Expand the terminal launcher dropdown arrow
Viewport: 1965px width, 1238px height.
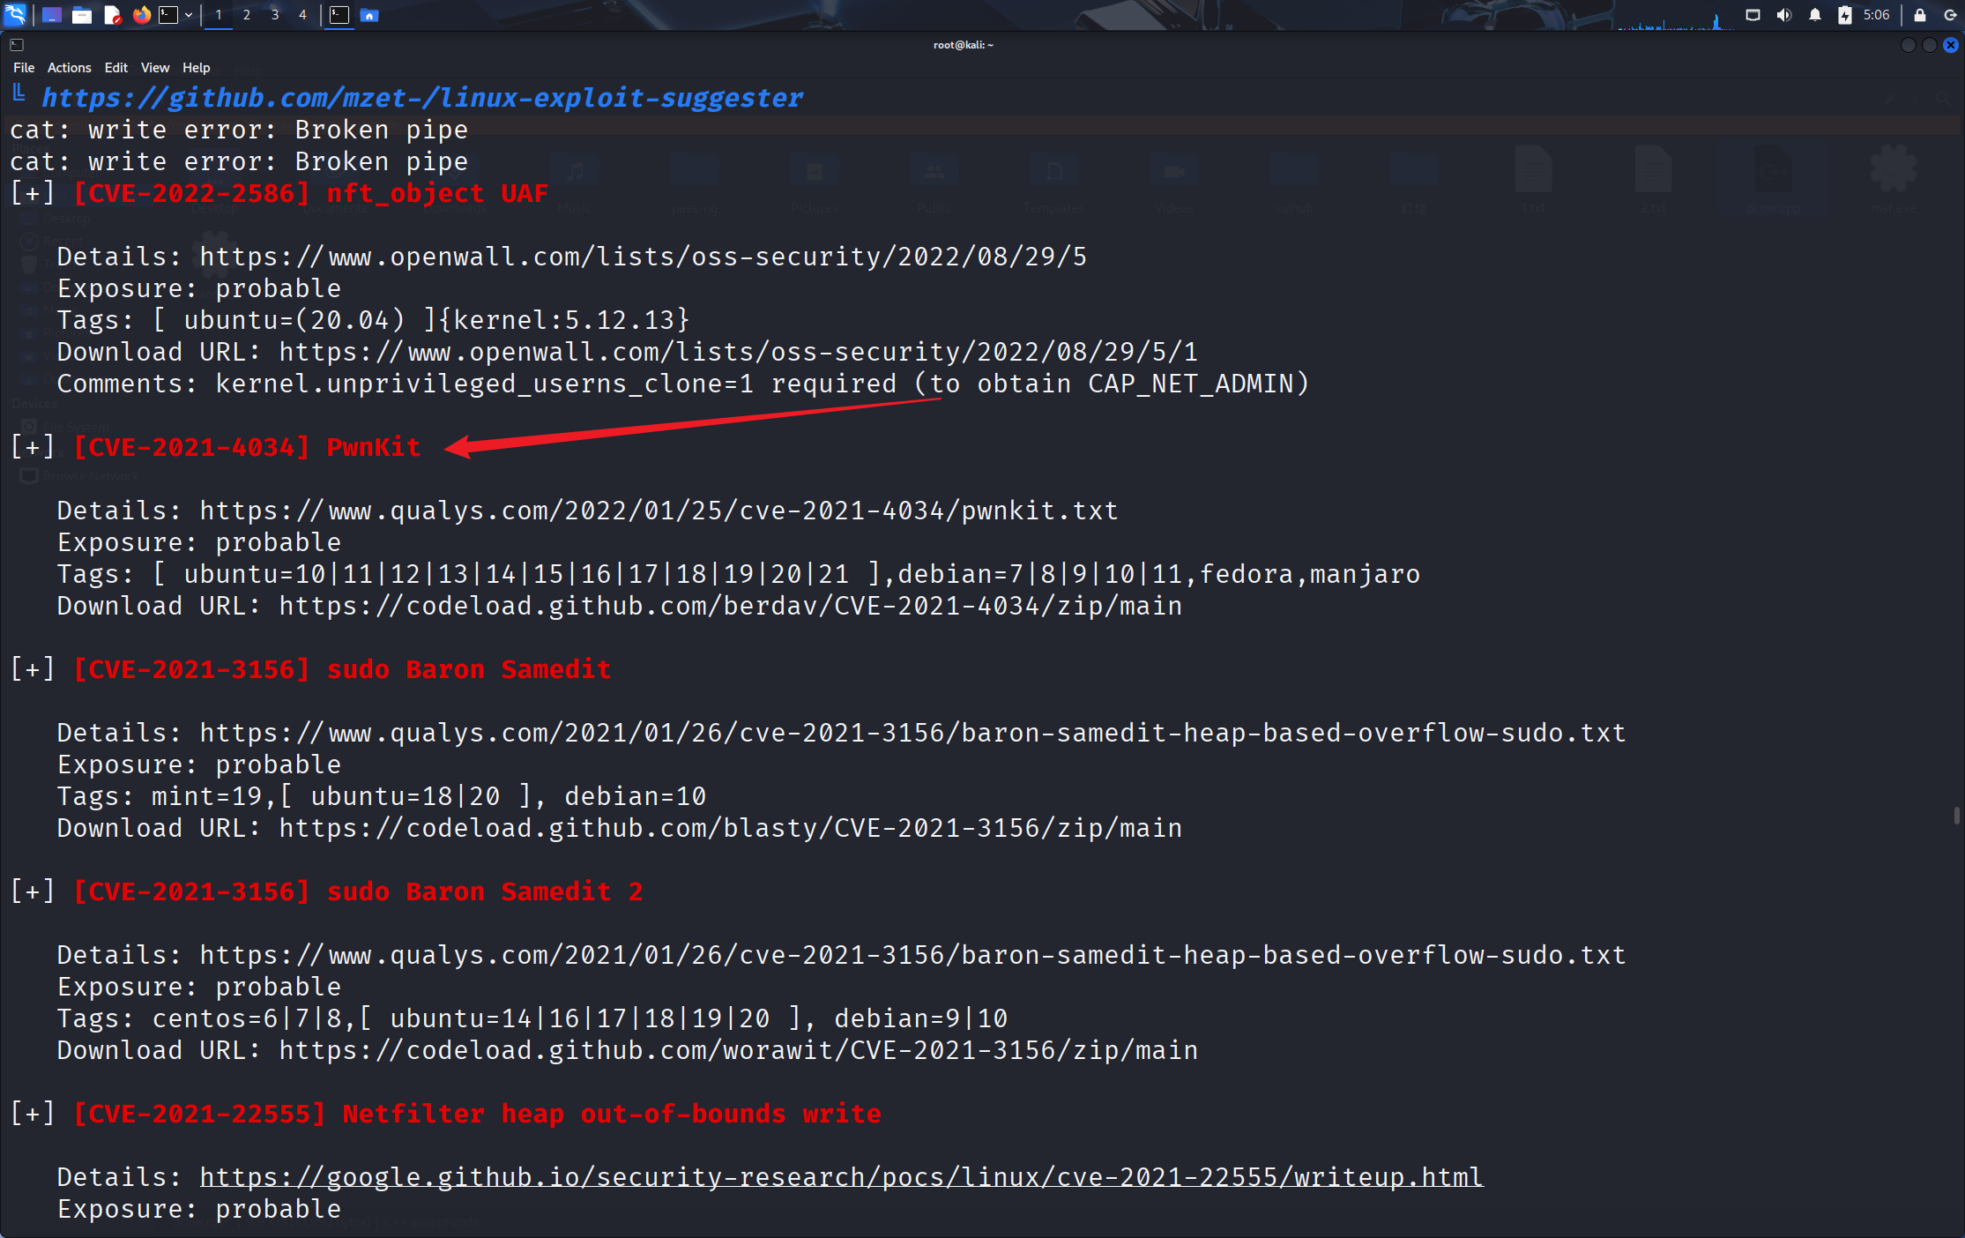click(189, 15)
